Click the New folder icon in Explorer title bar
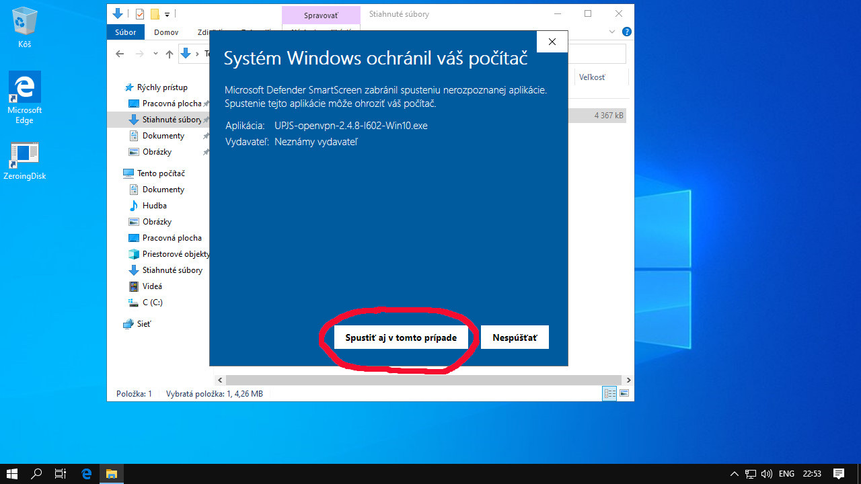This screenshot has height=484, width=861. pos(155,13)
